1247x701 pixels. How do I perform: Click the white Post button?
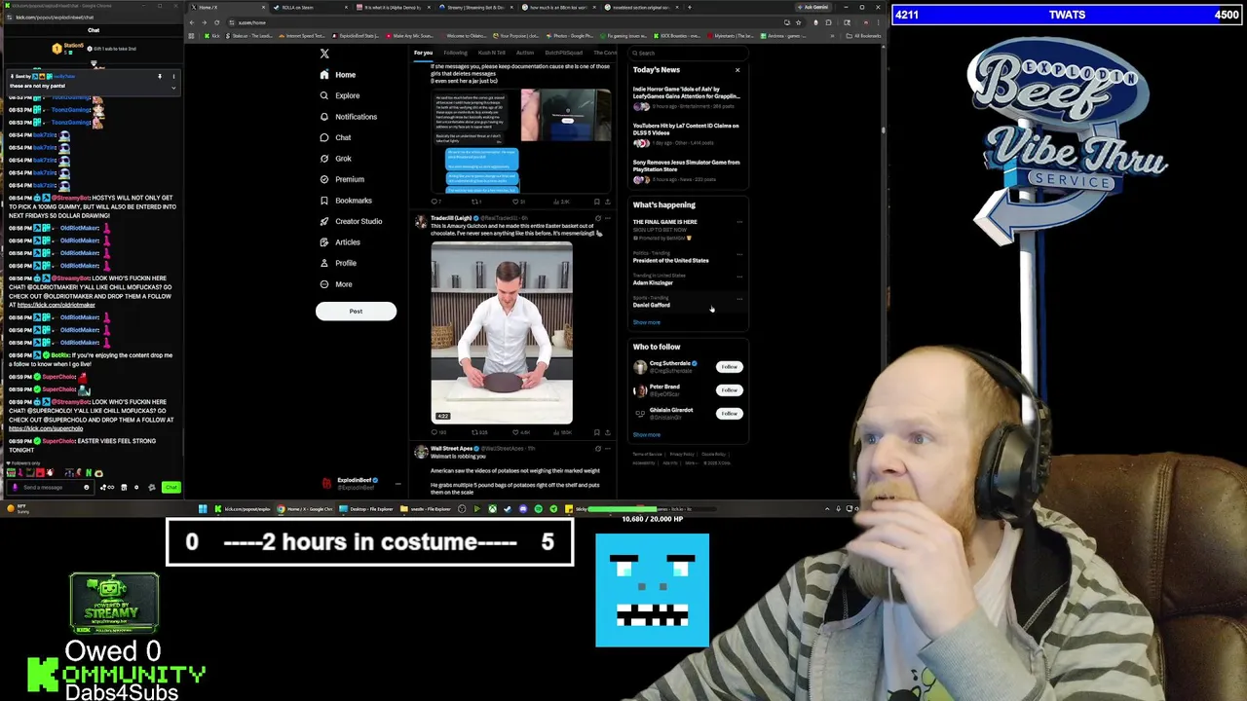[356, 312]
